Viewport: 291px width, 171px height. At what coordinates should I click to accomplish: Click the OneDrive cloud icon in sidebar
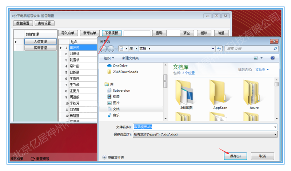tap(109, 65)
